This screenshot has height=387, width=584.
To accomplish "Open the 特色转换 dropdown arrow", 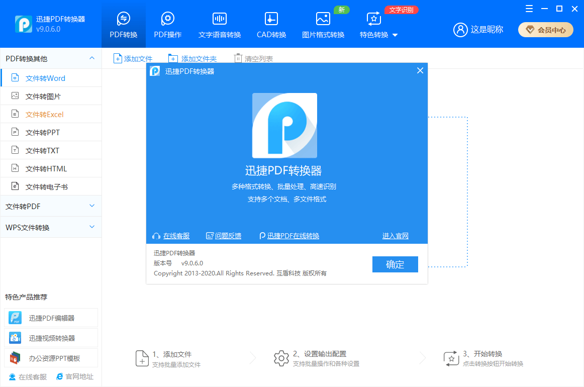I will [x=395, y=35].
